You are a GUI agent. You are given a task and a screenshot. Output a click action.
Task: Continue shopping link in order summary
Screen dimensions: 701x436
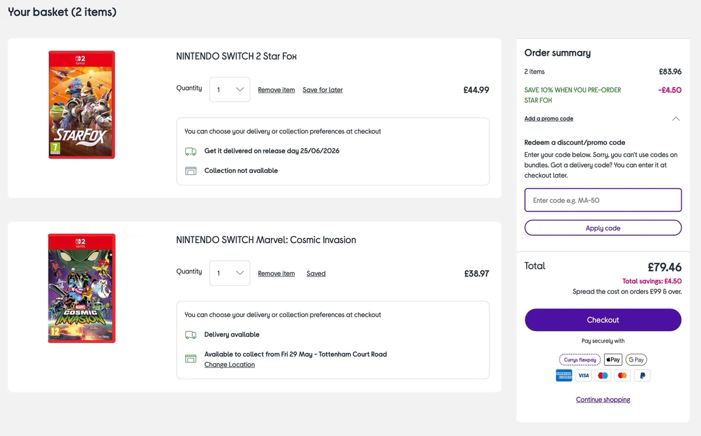pos(603,400)
